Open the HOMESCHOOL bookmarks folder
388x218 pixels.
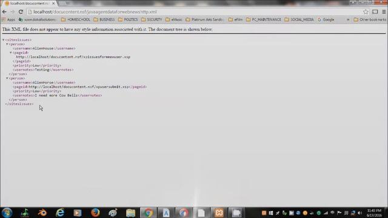(x=75, y=19)
